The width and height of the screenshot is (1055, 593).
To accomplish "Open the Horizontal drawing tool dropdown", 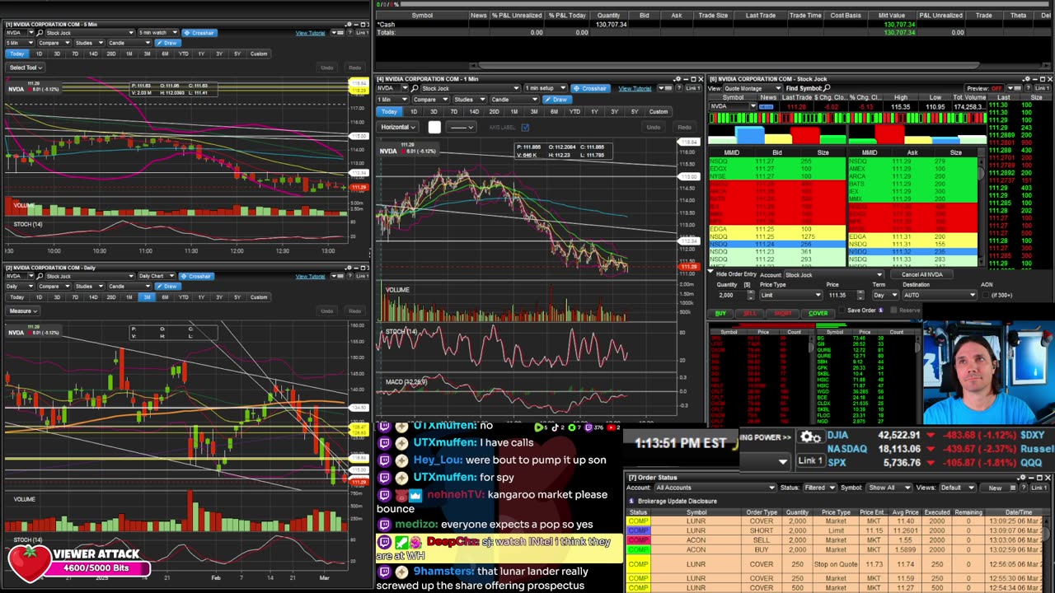I will point(399,127).
